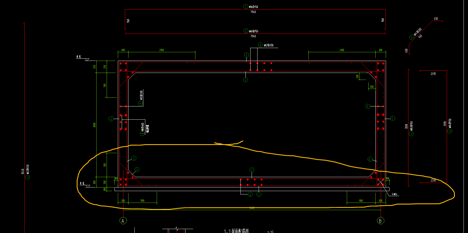Click the 3000 vertical height dimension
The height and width of the screenshot is (233, 468).
95,125
